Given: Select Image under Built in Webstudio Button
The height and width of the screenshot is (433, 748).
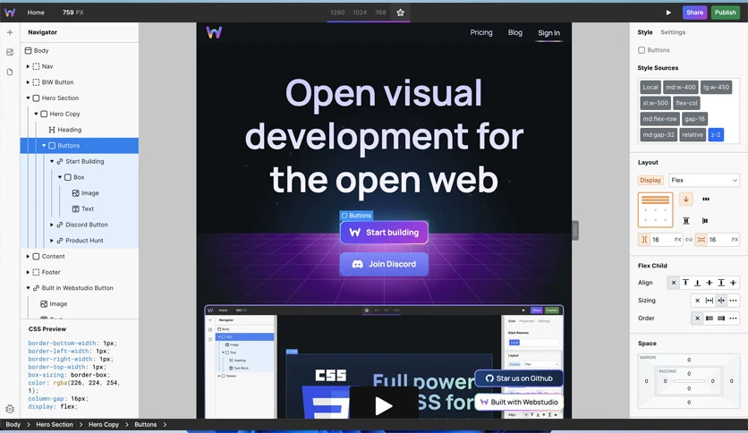Looking at the screenshot, I should (x=54, y=304).
